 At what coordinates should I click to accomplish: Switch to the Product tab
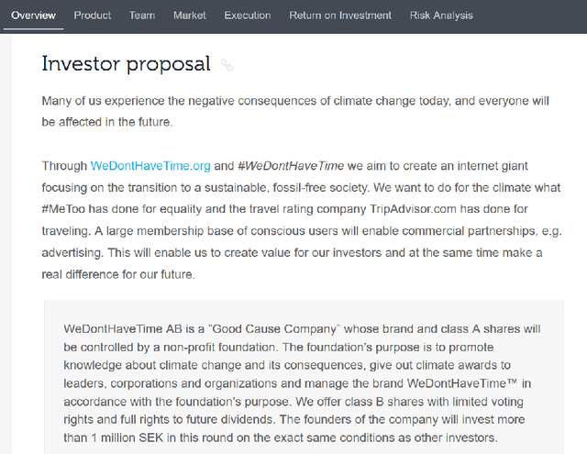[x=93, y=16]
